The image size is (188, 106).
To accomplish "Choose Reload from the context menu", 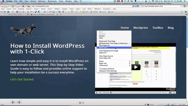I will 114,36.
